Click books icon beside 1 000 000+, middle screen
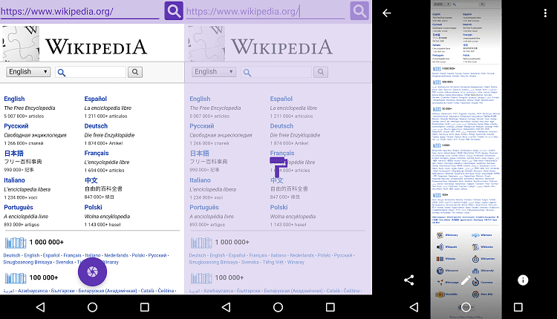Screen dimensions: 557x319 point(201,243)
